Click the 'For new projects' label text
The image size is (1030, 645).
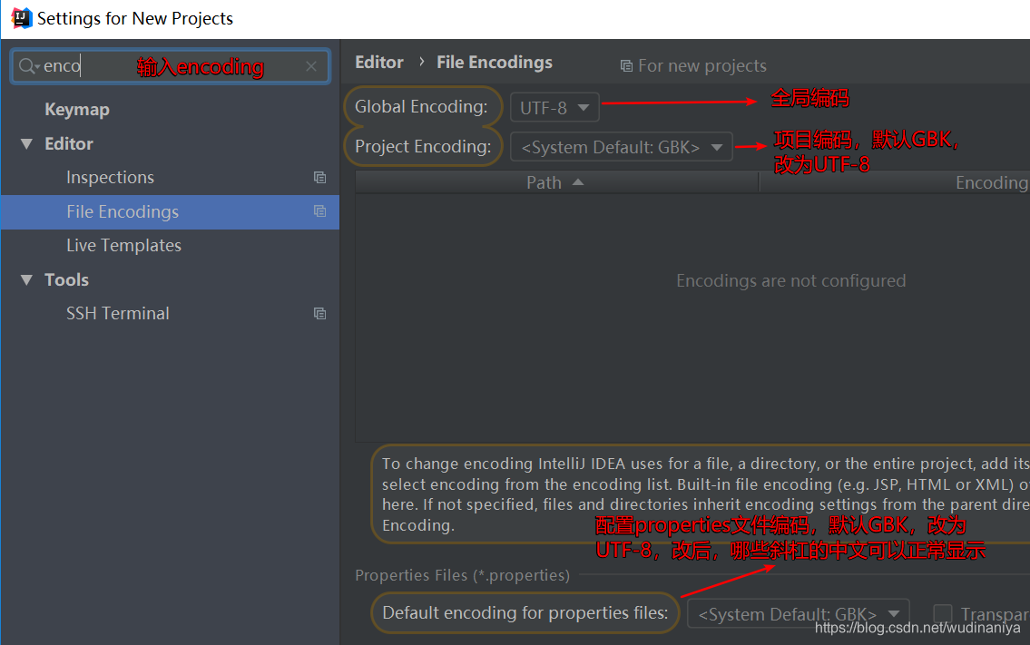pyautogui.click(x=702, y=65)
